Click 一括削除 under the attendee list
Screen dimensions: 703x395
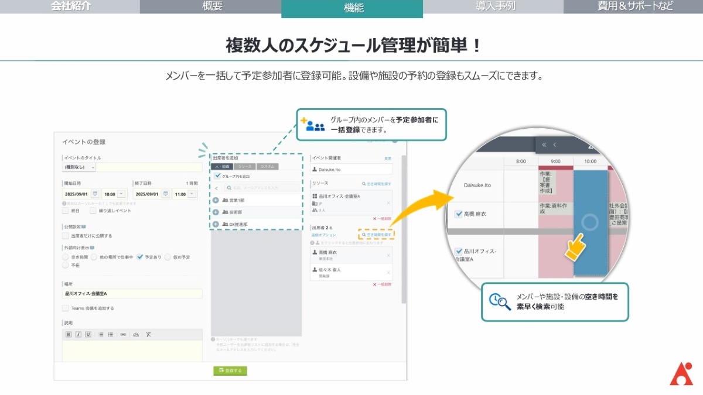(382, 284)
